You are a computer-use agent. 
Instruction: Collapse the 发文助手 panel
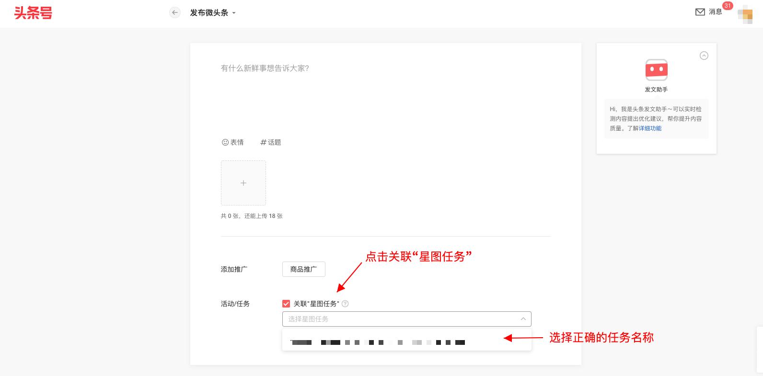(x=704, y=56)
